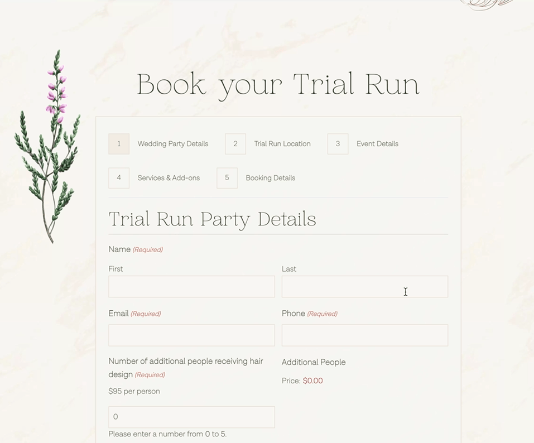Click the Email (Required) label
This screenshot has height=443, width=534.
click(x=134, y=313)
